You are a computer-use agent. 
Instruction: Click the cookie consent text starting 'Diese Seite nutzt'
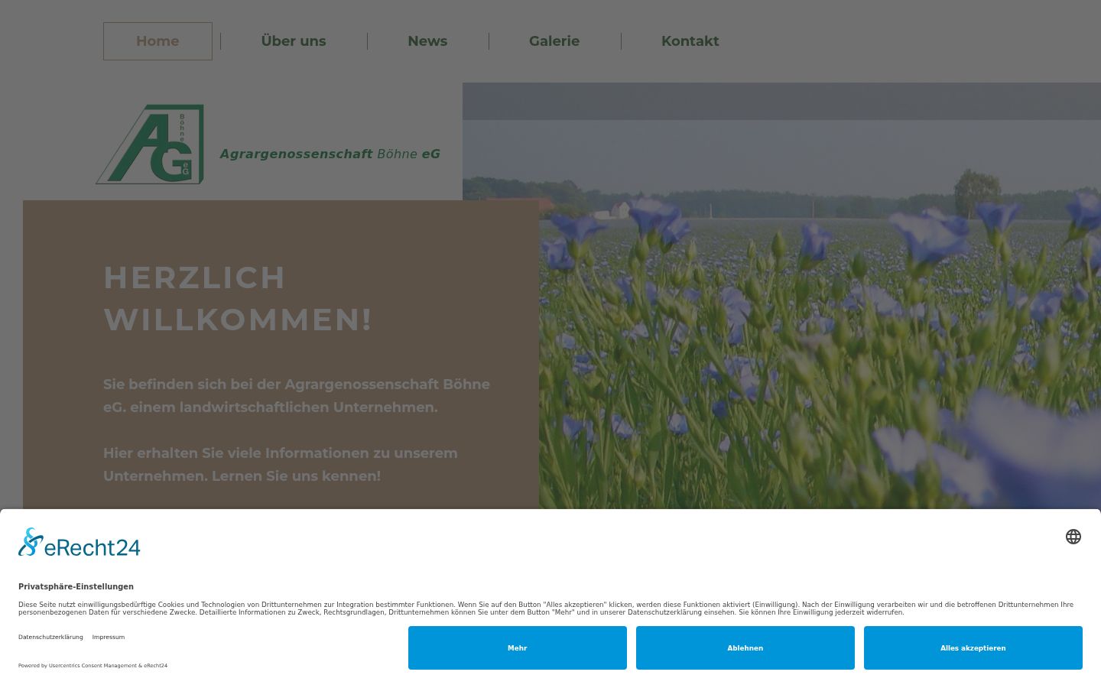pyautogui.click(x=546, y=608)
